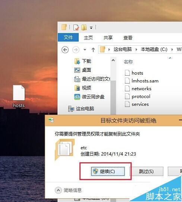
Task: Open the recent locations dropdown arrow
Action: click(x=85, y=50)
